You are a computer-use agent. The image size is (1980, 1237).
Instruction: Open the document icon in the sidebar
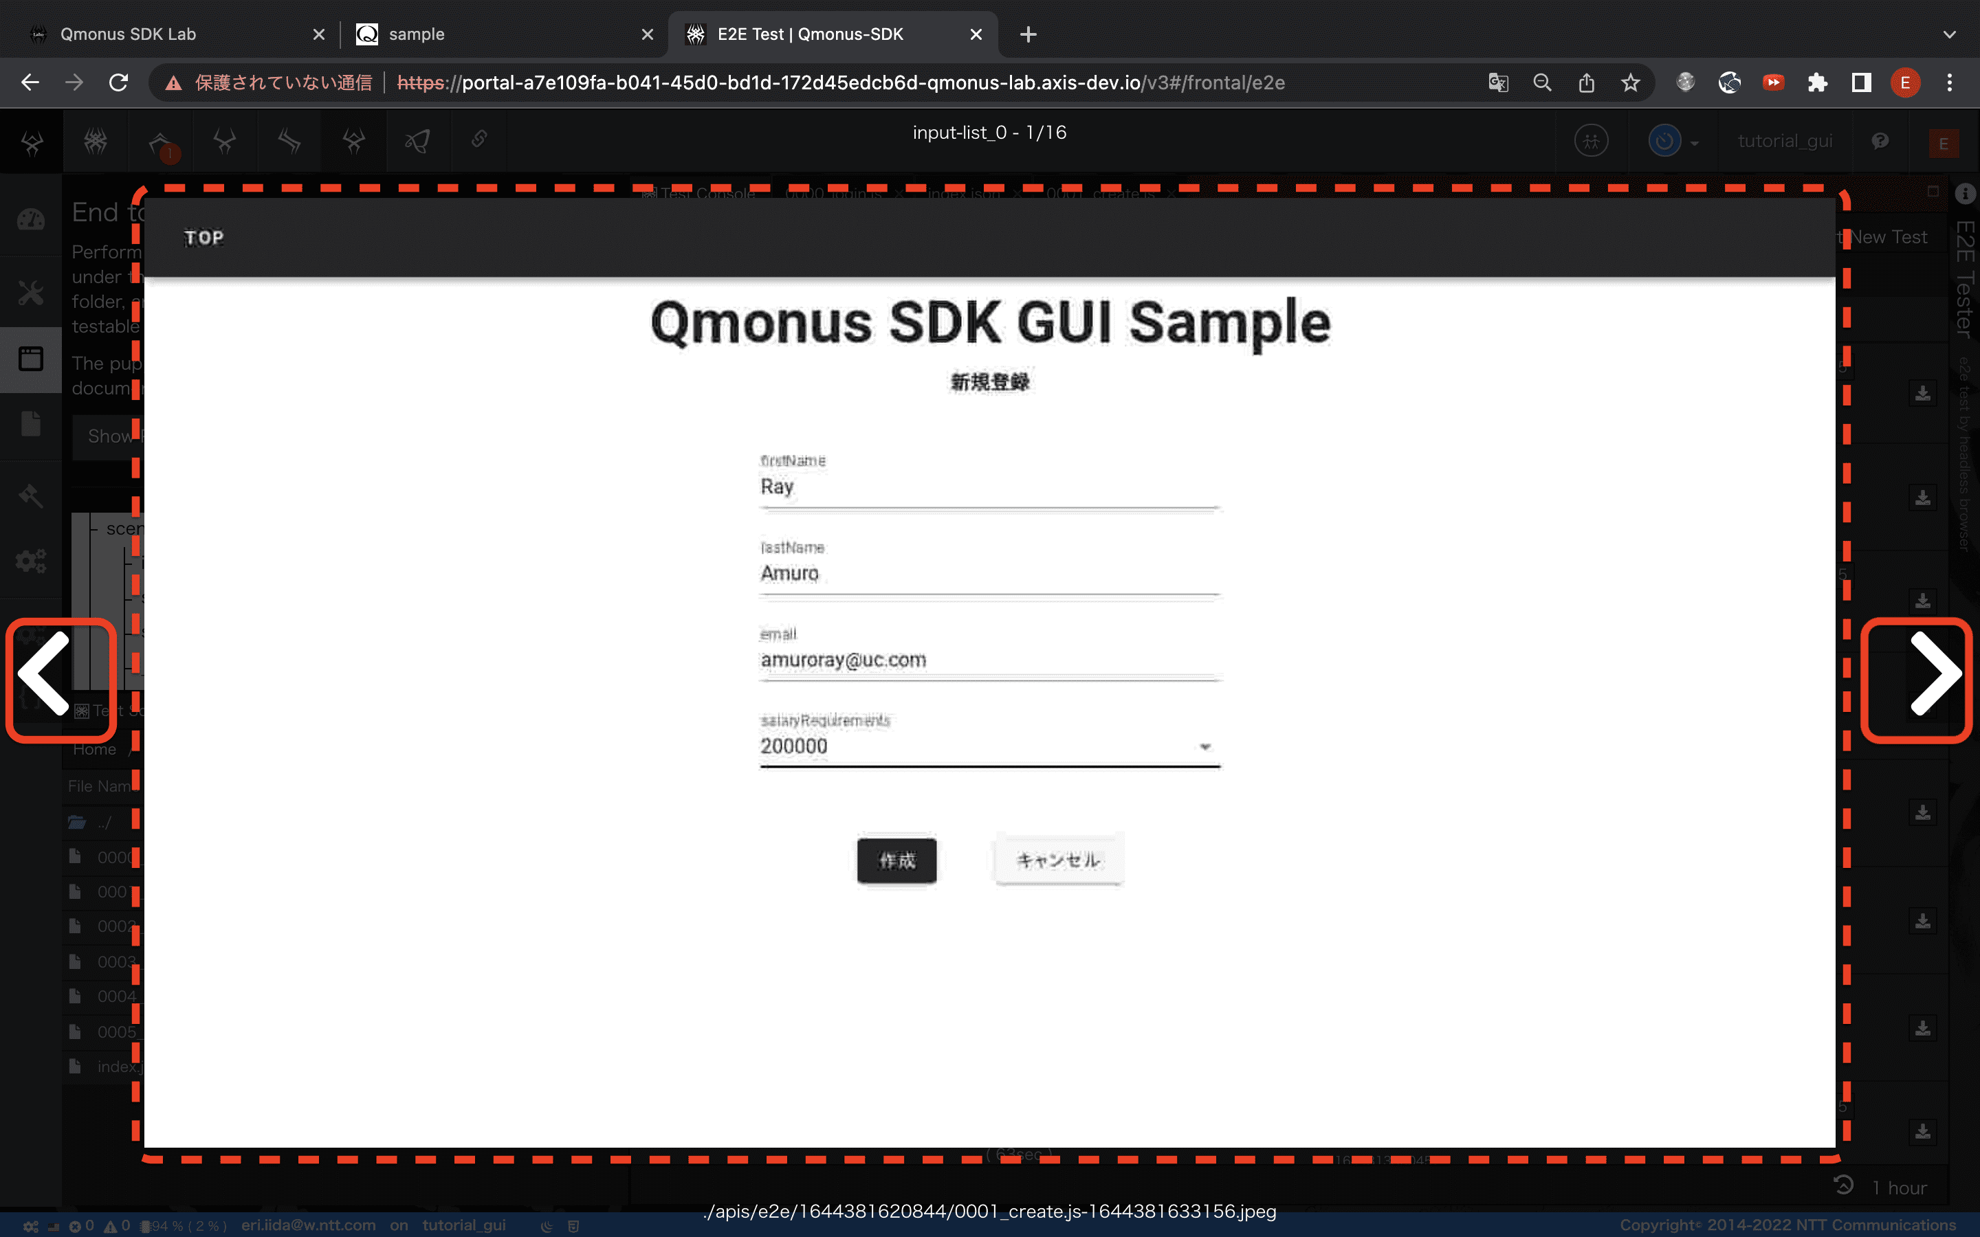click(x=31, y=424)
